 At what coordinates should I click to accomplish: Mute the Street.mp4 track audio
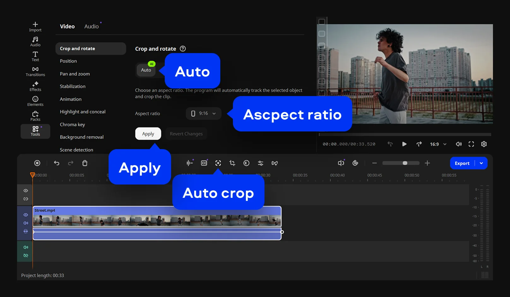26,223
